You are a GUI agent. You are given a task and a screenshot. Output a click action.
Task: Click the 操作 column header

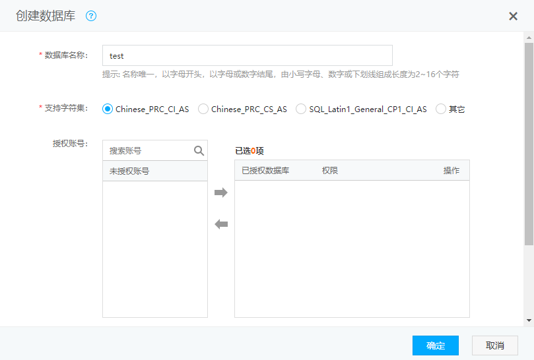[x=451, y=171]
